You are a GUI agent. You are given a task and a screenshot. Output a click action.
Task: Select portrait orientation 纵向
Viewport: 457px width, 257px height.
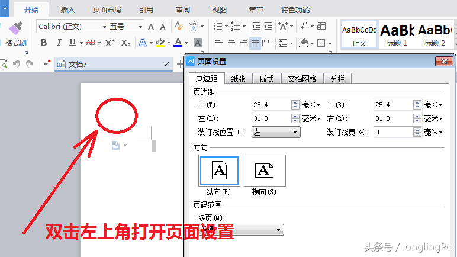pos(219,171)
